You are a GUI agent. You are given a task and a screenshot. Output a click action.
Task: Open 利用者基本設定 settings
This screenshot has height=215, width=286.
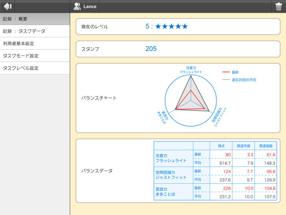coord(35,43)
